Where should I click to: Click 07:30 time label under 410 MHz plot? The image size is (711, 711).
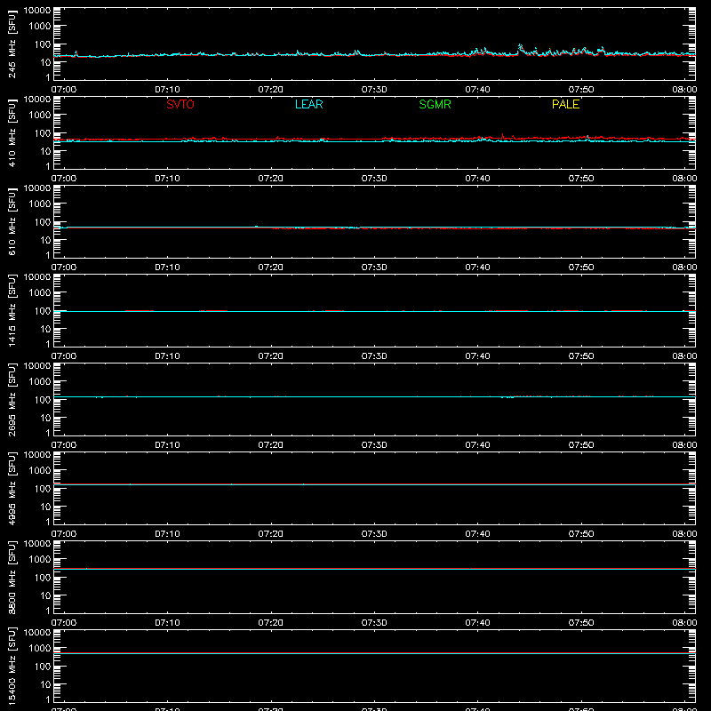pyautogui.click(x=374, y=179)
